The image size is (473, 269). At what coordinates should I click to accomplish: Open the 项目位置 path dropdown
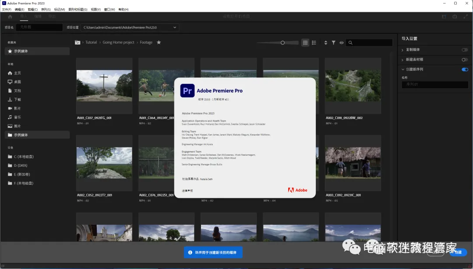tap(130, 28)
